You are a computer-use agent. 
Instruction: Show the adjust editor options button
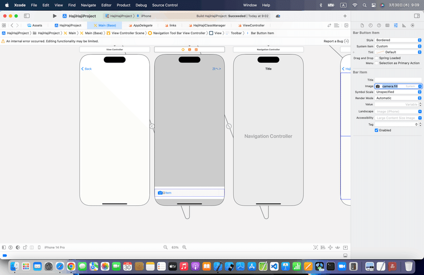tap(337, 25)
